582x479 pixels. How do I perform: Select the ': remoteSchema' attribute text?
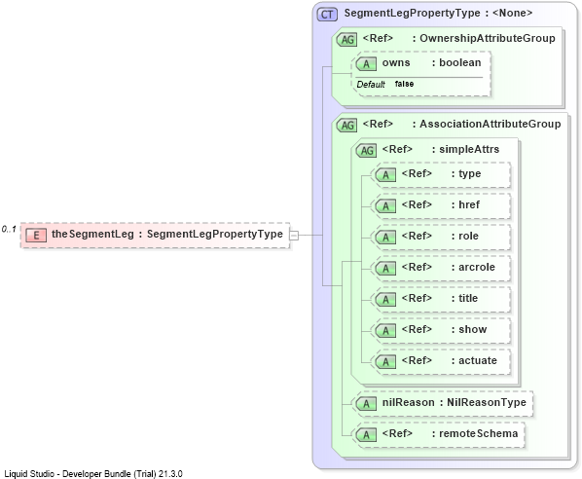[475, 434]
